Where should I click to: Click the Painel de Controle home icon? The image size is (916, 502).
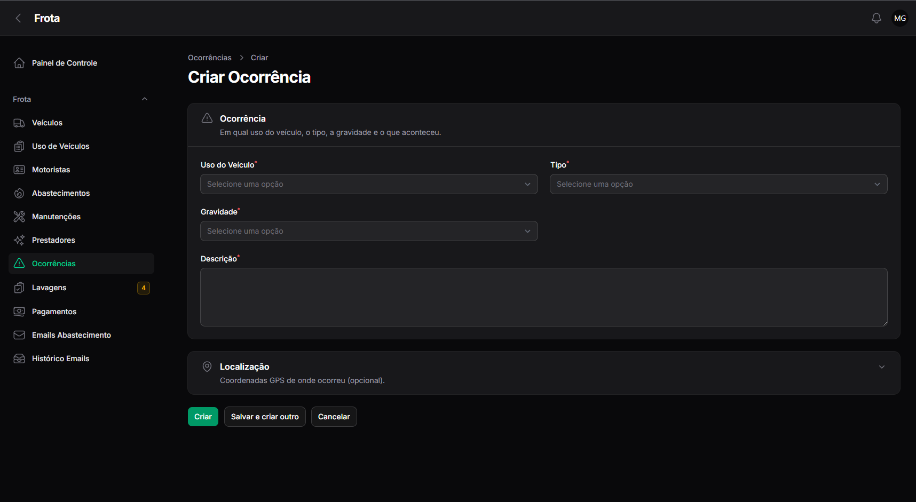[19, 63]
